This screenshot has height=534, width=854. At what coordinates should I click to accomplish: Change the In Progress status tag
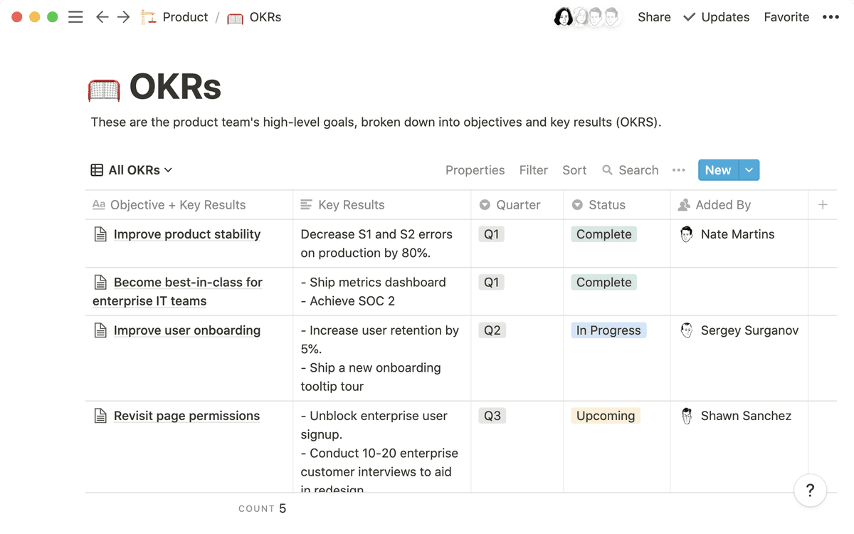point(608,330)
